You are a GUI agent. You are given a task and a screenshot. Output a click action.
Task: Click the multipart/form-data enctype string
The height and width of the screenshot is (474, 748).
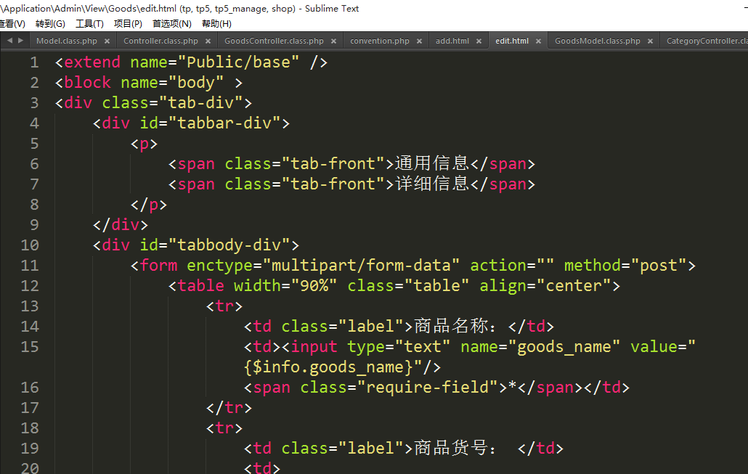[x=361, y=266]
